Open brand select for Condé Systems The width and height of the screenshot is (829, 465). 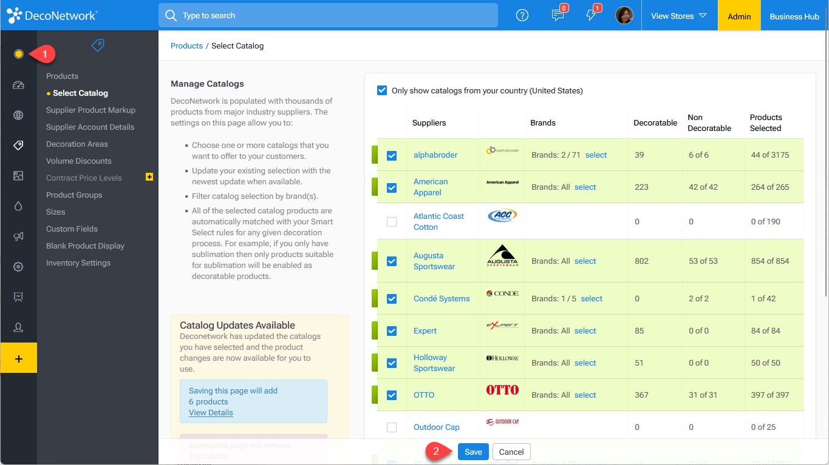592,299
